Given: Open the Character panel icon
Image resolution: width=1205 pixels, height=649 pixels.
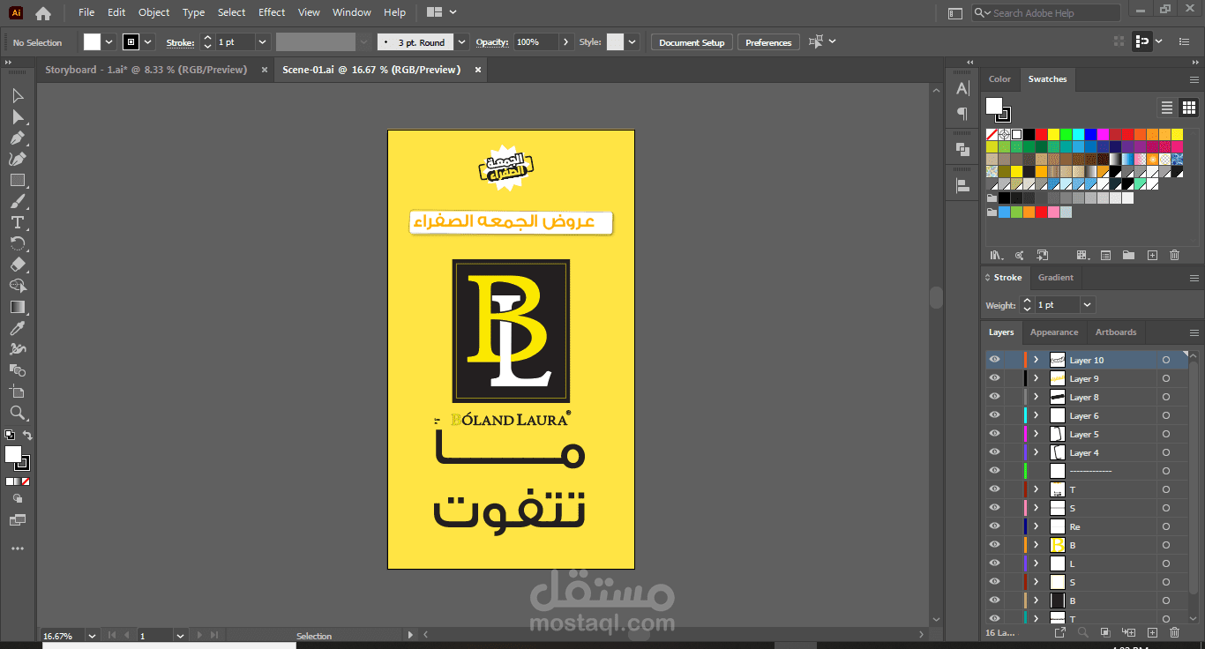Looking at the screenshot, I should (962, 88).
